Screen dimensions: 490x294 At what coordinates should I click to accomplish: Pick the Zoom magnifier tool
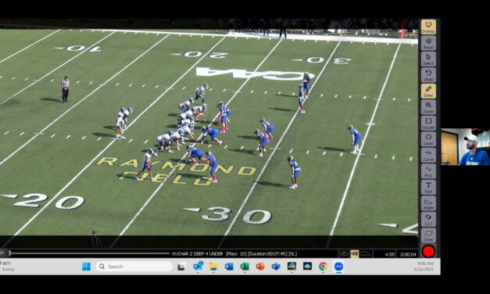(x=428, y=107)
